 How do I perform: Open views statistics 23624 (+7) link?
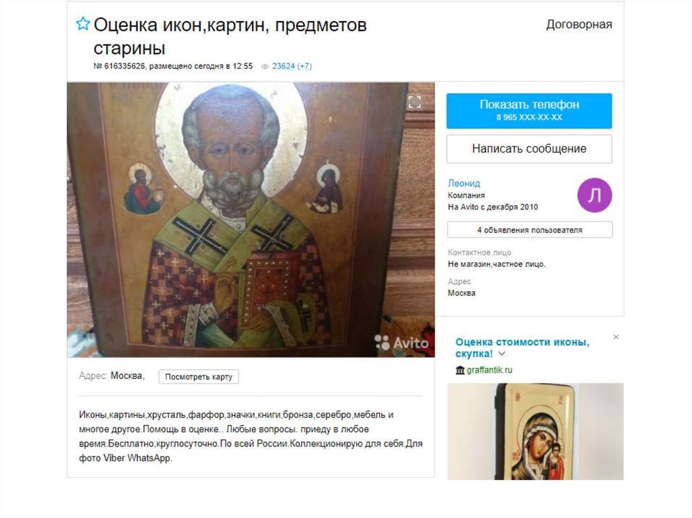click(292, 66)
